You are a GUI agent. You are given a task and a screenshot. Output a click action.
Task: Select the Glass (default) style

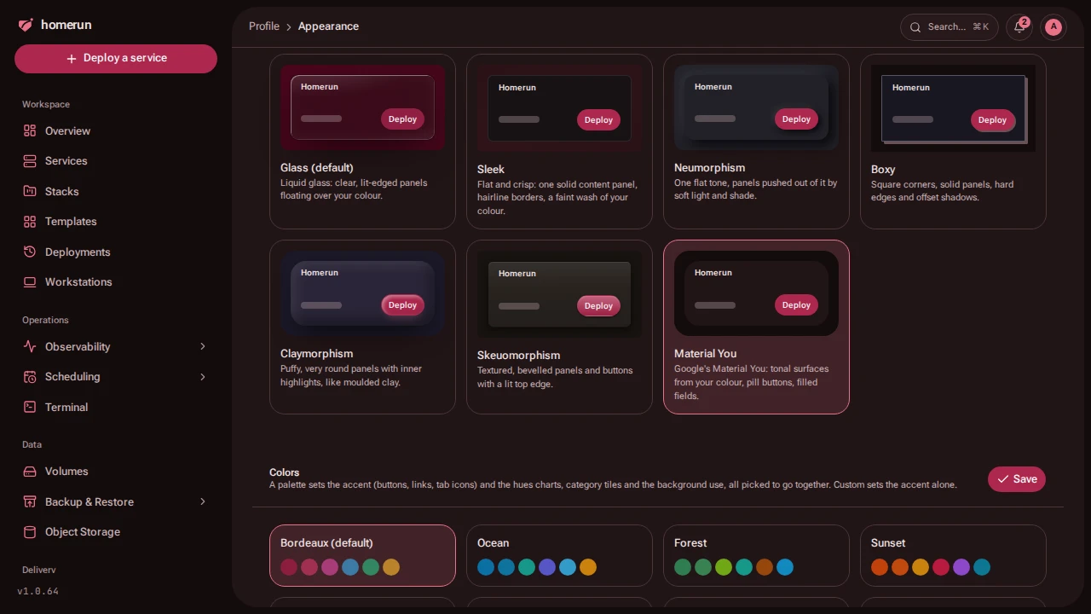pyautogui.click(x=362, y=142)
